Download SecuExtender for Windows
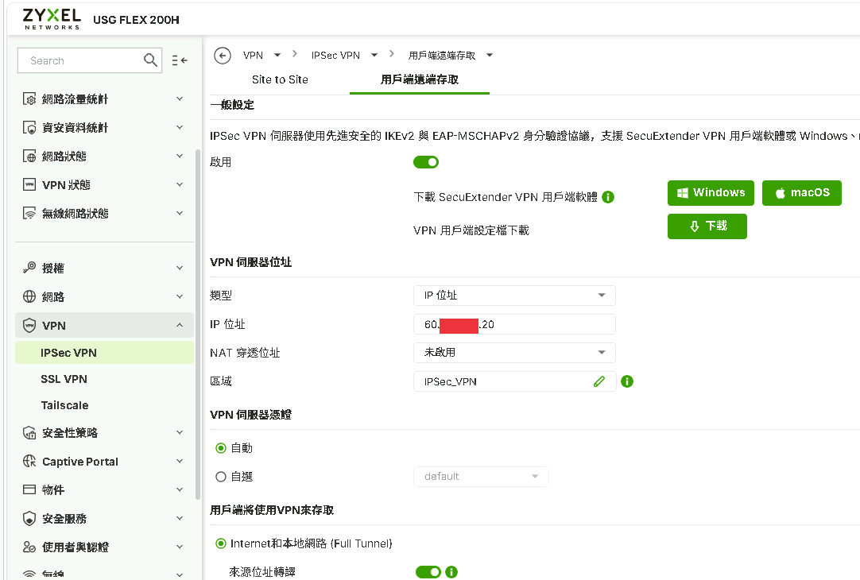The height and width of the screenshot is (580, 860). [x=711, y=193]
